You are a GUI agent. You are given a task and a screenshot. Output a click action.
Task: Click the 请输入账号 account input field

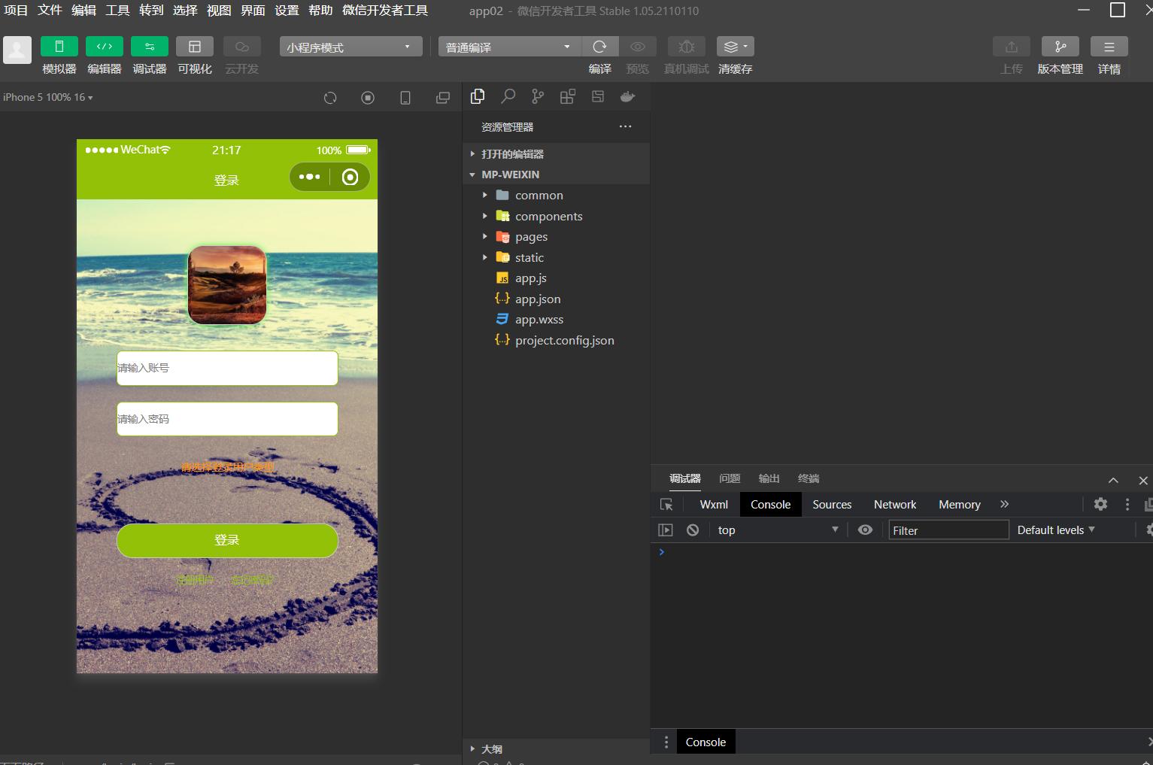227,368
